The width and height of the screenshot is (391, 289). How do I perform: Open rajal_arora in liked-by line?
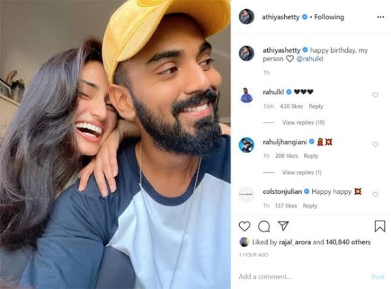click(x=295, y=242)
